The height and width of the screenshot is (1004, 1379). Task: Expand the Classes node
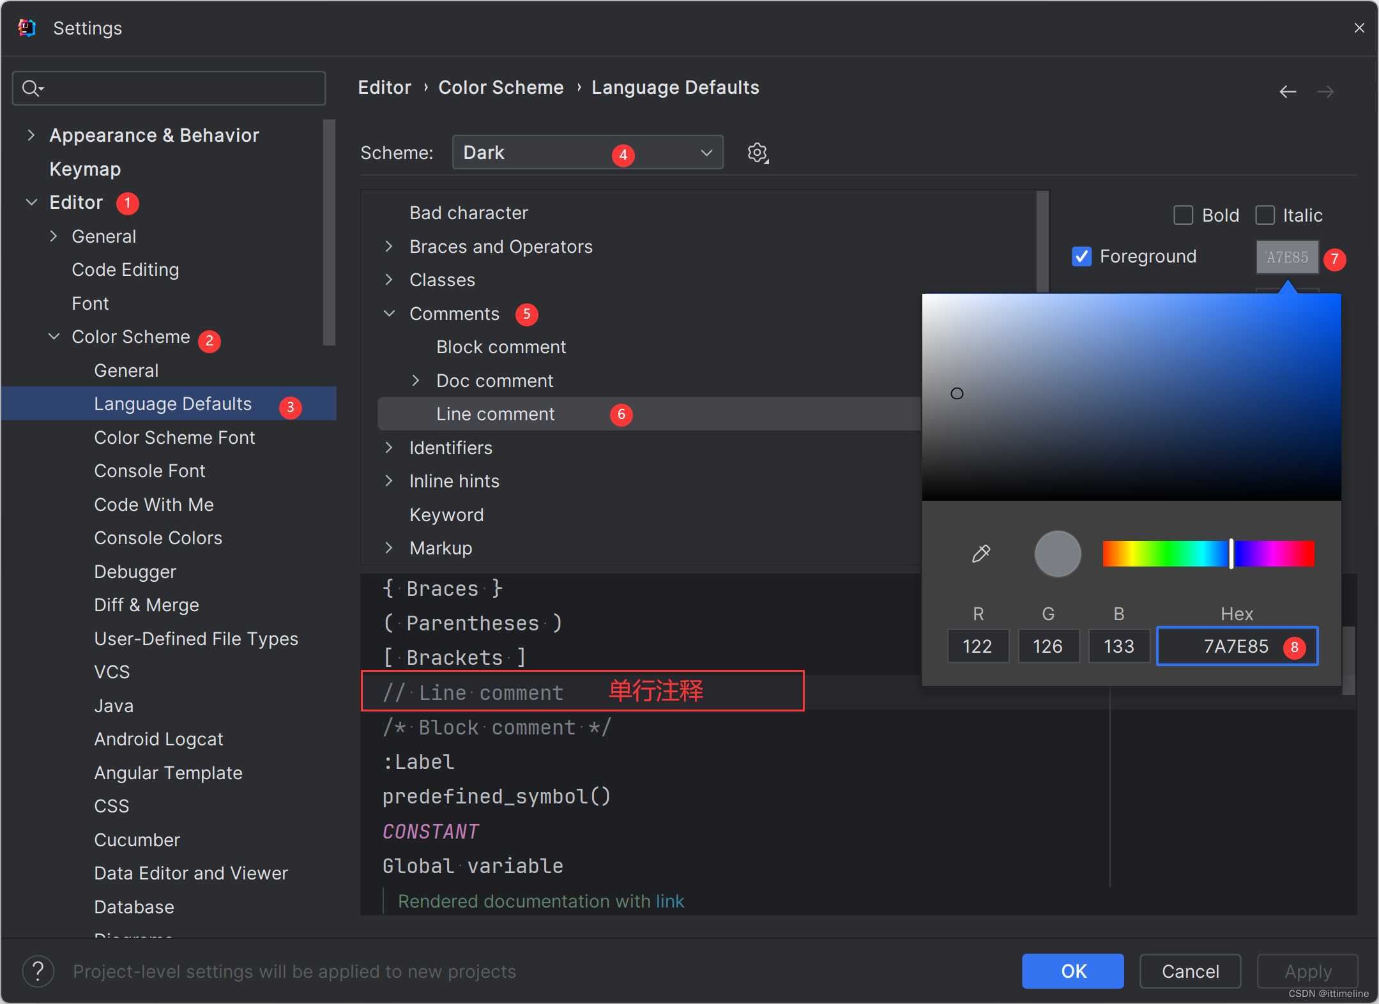388,280
